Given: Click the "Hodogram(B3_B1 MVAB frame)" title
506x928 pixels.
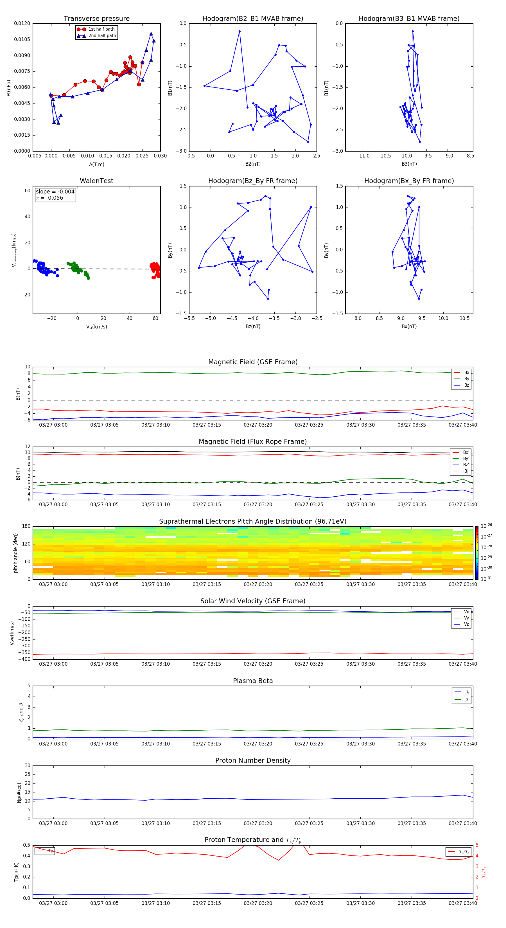Looking at the screenshot, I should click(x=409, y=19).
